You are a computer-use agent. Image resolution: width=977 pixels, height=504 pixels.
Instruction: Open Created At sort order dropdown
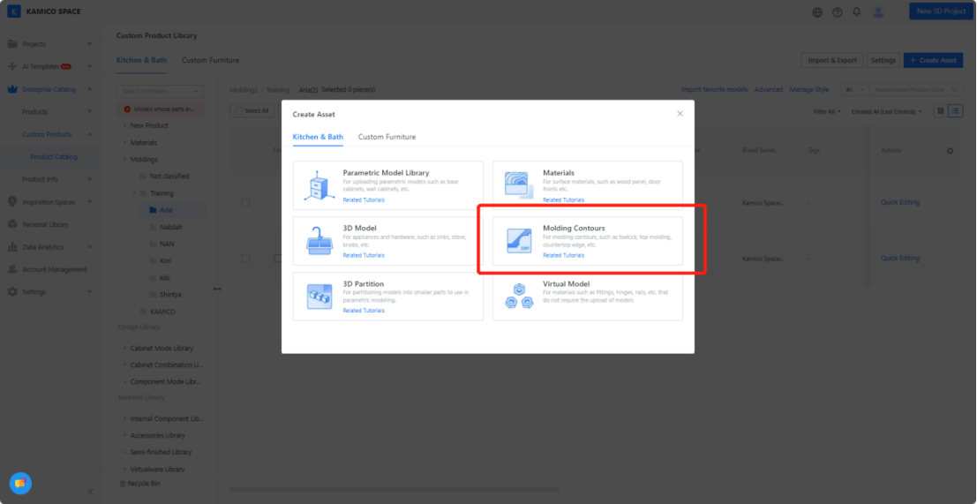[886, 112]
